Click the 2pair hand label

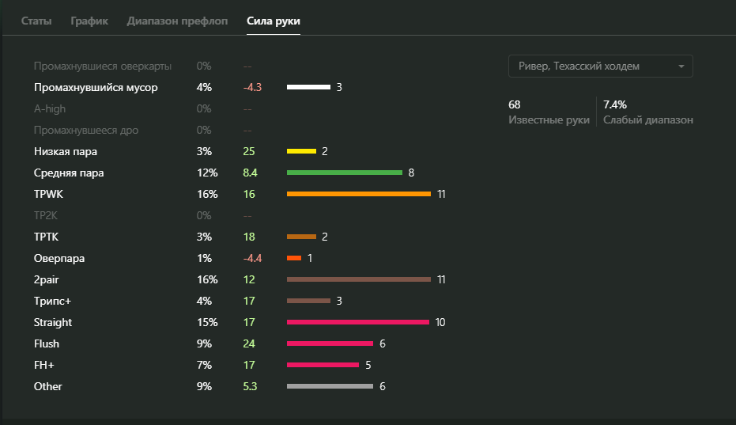pos(47,279)
